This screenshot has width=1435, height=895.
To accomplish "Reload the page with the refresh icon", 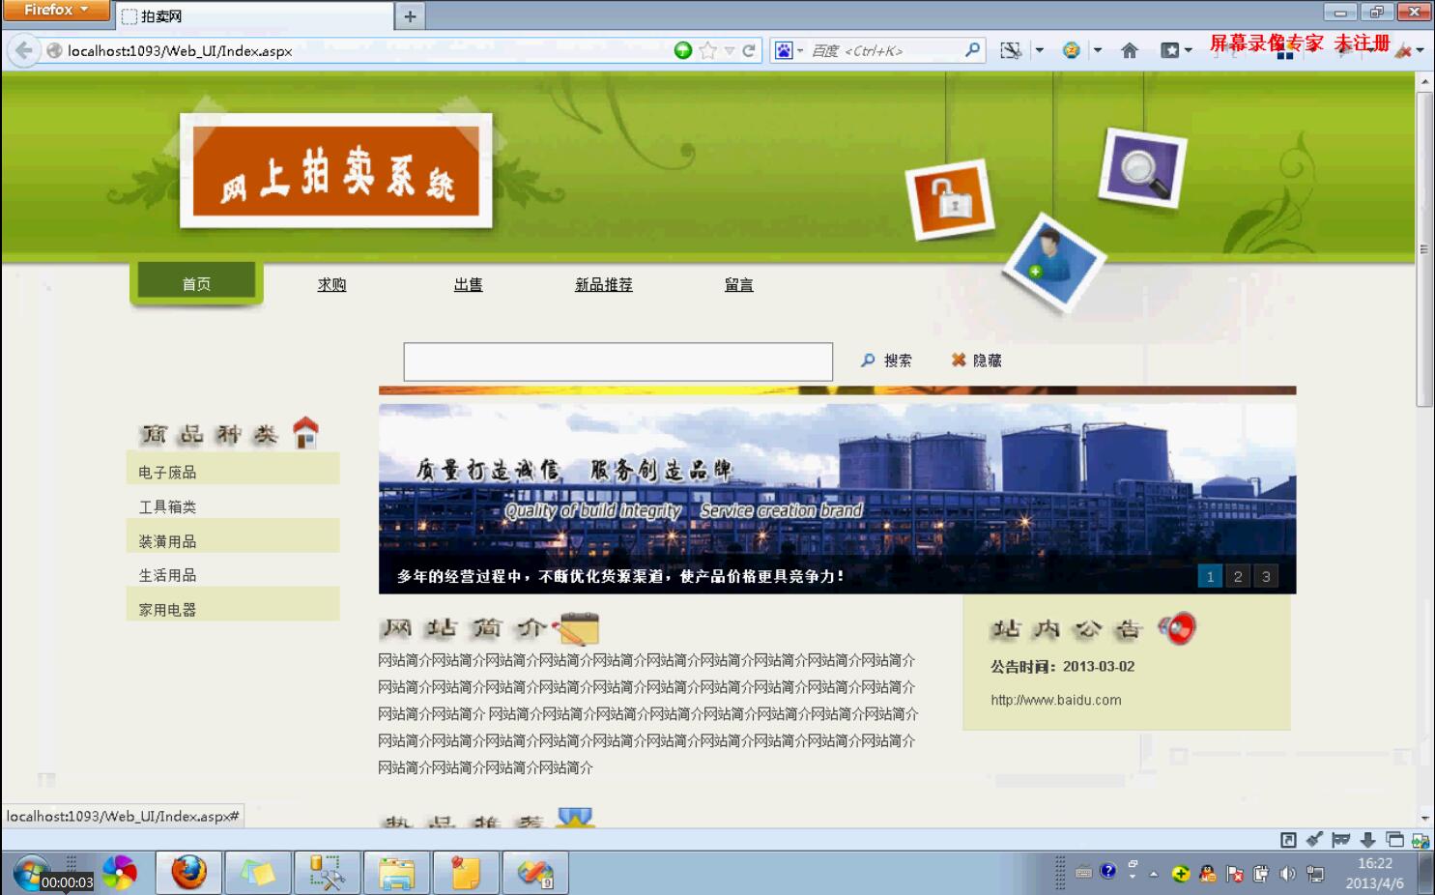I will 749,50.
